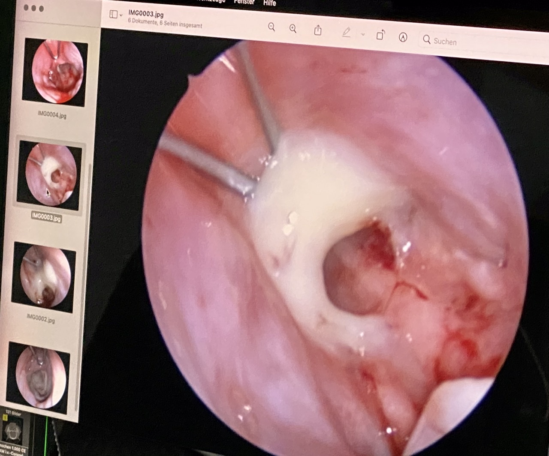Open the Fenster menu
The width and height of the screenshot is (549, 456).
(244, 2)
